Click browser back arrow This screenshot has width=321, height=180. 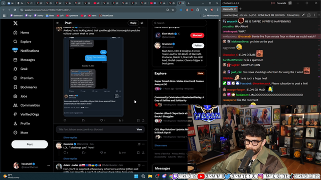[4, 10]
